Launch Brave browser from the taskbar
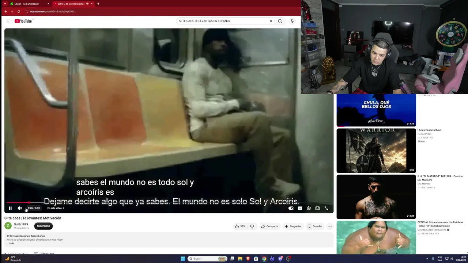 [248, 259]
